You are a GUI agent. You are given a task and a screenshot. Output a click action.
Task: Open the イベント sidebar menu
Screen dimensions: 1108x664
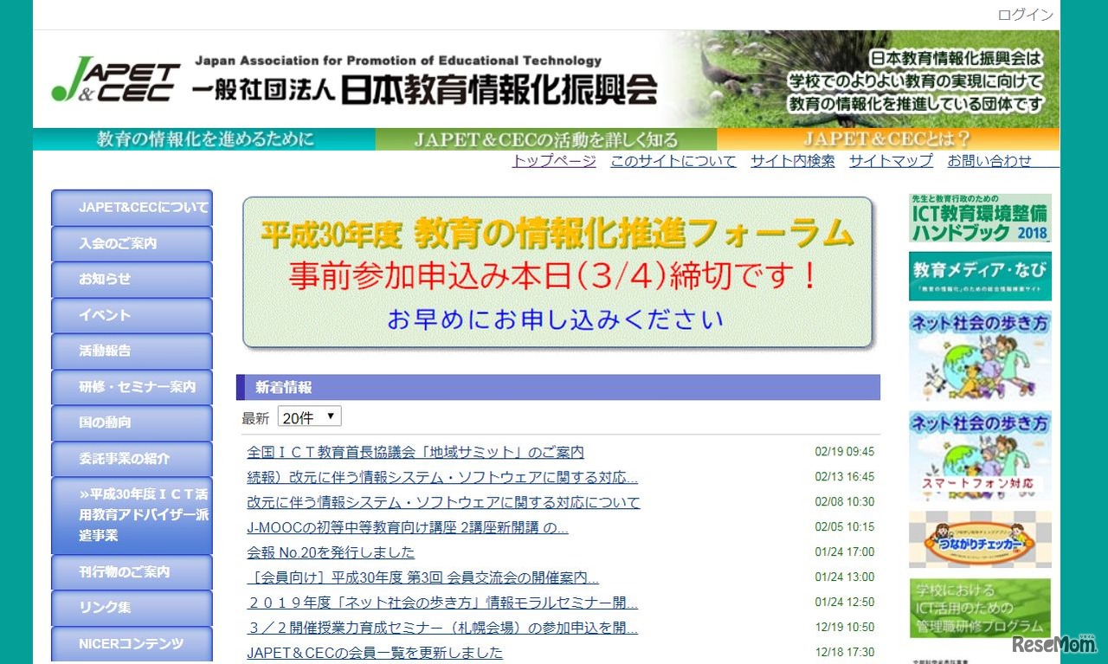(x=131, y=315)
